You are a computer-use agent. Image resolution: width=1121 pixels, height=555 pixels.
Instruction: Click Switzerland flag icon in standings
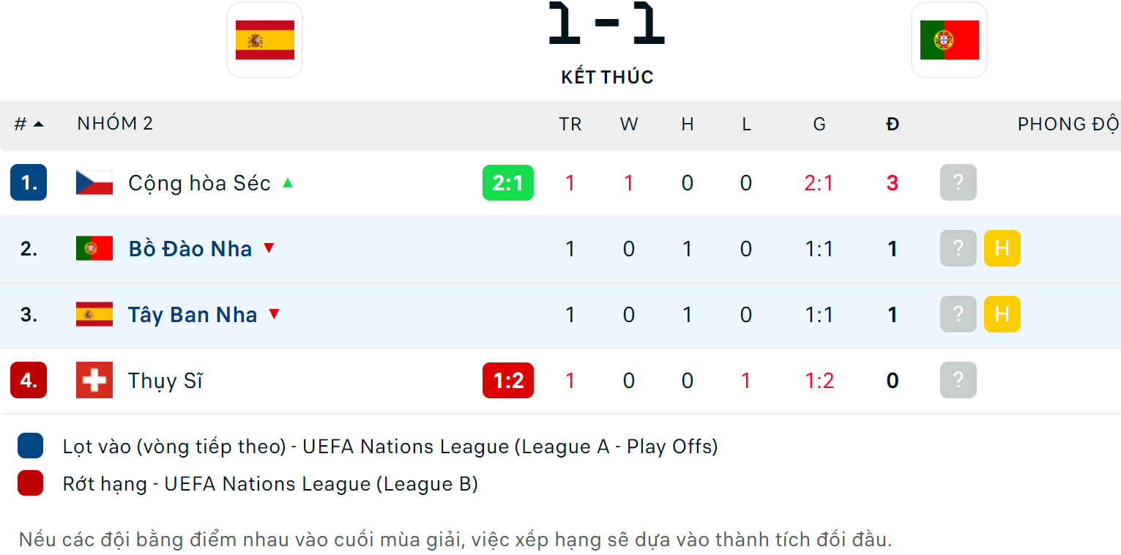click(94, 380)
